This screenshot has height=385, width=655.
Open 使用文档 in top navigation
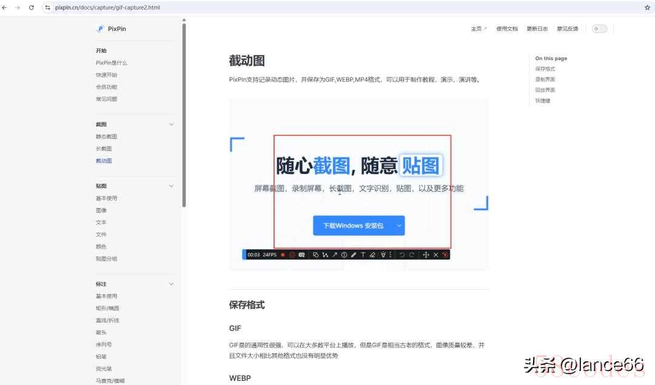[506, 28]
